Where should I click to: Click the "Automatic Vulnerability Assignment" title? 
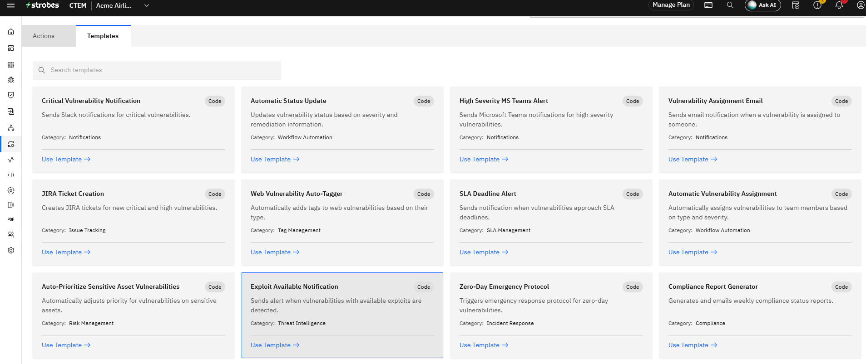point(722,194)
